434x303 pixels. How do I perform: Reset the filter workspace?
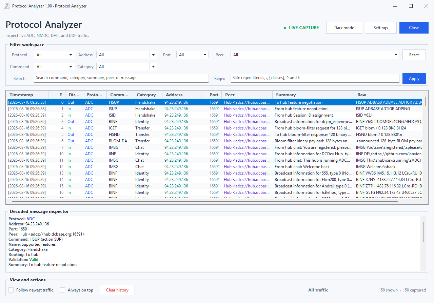pyautogui.click(x=414, y=55)
